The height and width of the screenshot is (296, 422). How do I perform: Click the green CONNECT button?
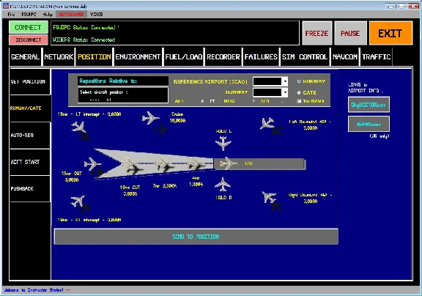(x=29, y=27)
